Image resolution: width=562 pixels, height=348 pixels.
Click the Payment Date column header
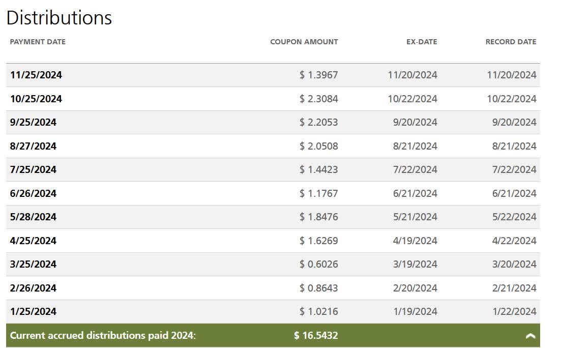[38, 42]
